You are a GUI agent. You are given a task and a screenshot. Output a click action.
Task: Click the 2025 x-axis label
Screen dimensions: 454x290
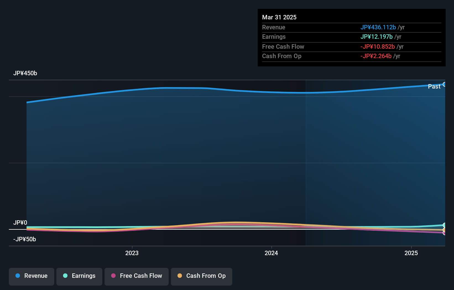click(411, 253)
